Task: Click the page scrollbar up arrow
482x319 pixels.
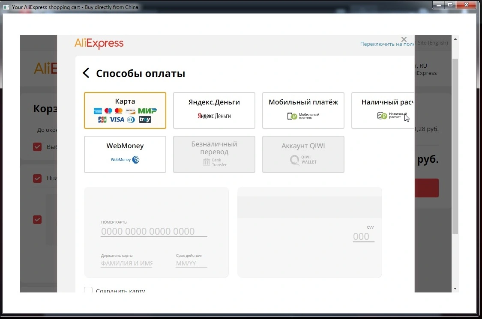Action: (455, 39)
